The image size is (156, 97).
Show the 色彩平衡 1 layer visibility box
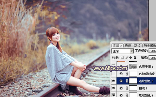coord(113,66)
